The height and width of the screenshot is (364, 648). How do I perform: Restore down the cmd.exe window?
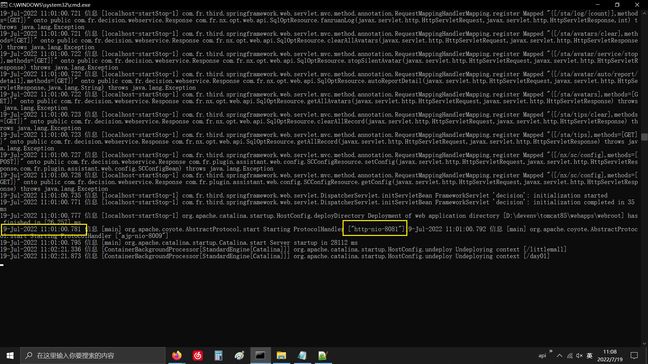(617, 5)
